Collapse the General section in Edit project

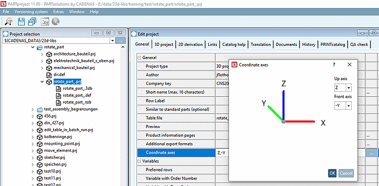pos(139,57)
